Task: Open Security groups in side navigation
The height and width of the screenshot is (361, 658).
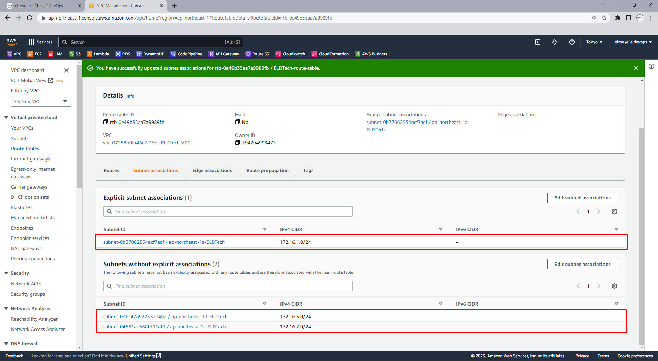Action: click(x=28, y=294)
